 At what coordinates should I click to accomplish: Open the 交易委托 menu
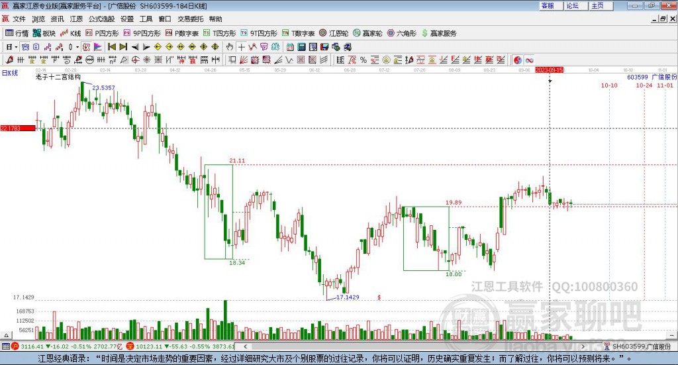pos(190,19)
